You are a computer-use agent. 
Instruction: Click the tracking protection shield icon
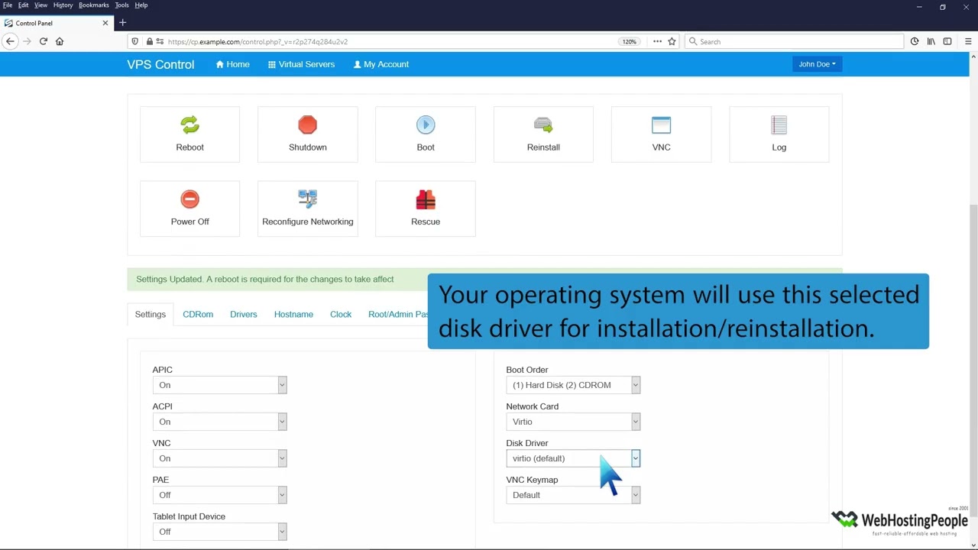click(x=135, y=41)
